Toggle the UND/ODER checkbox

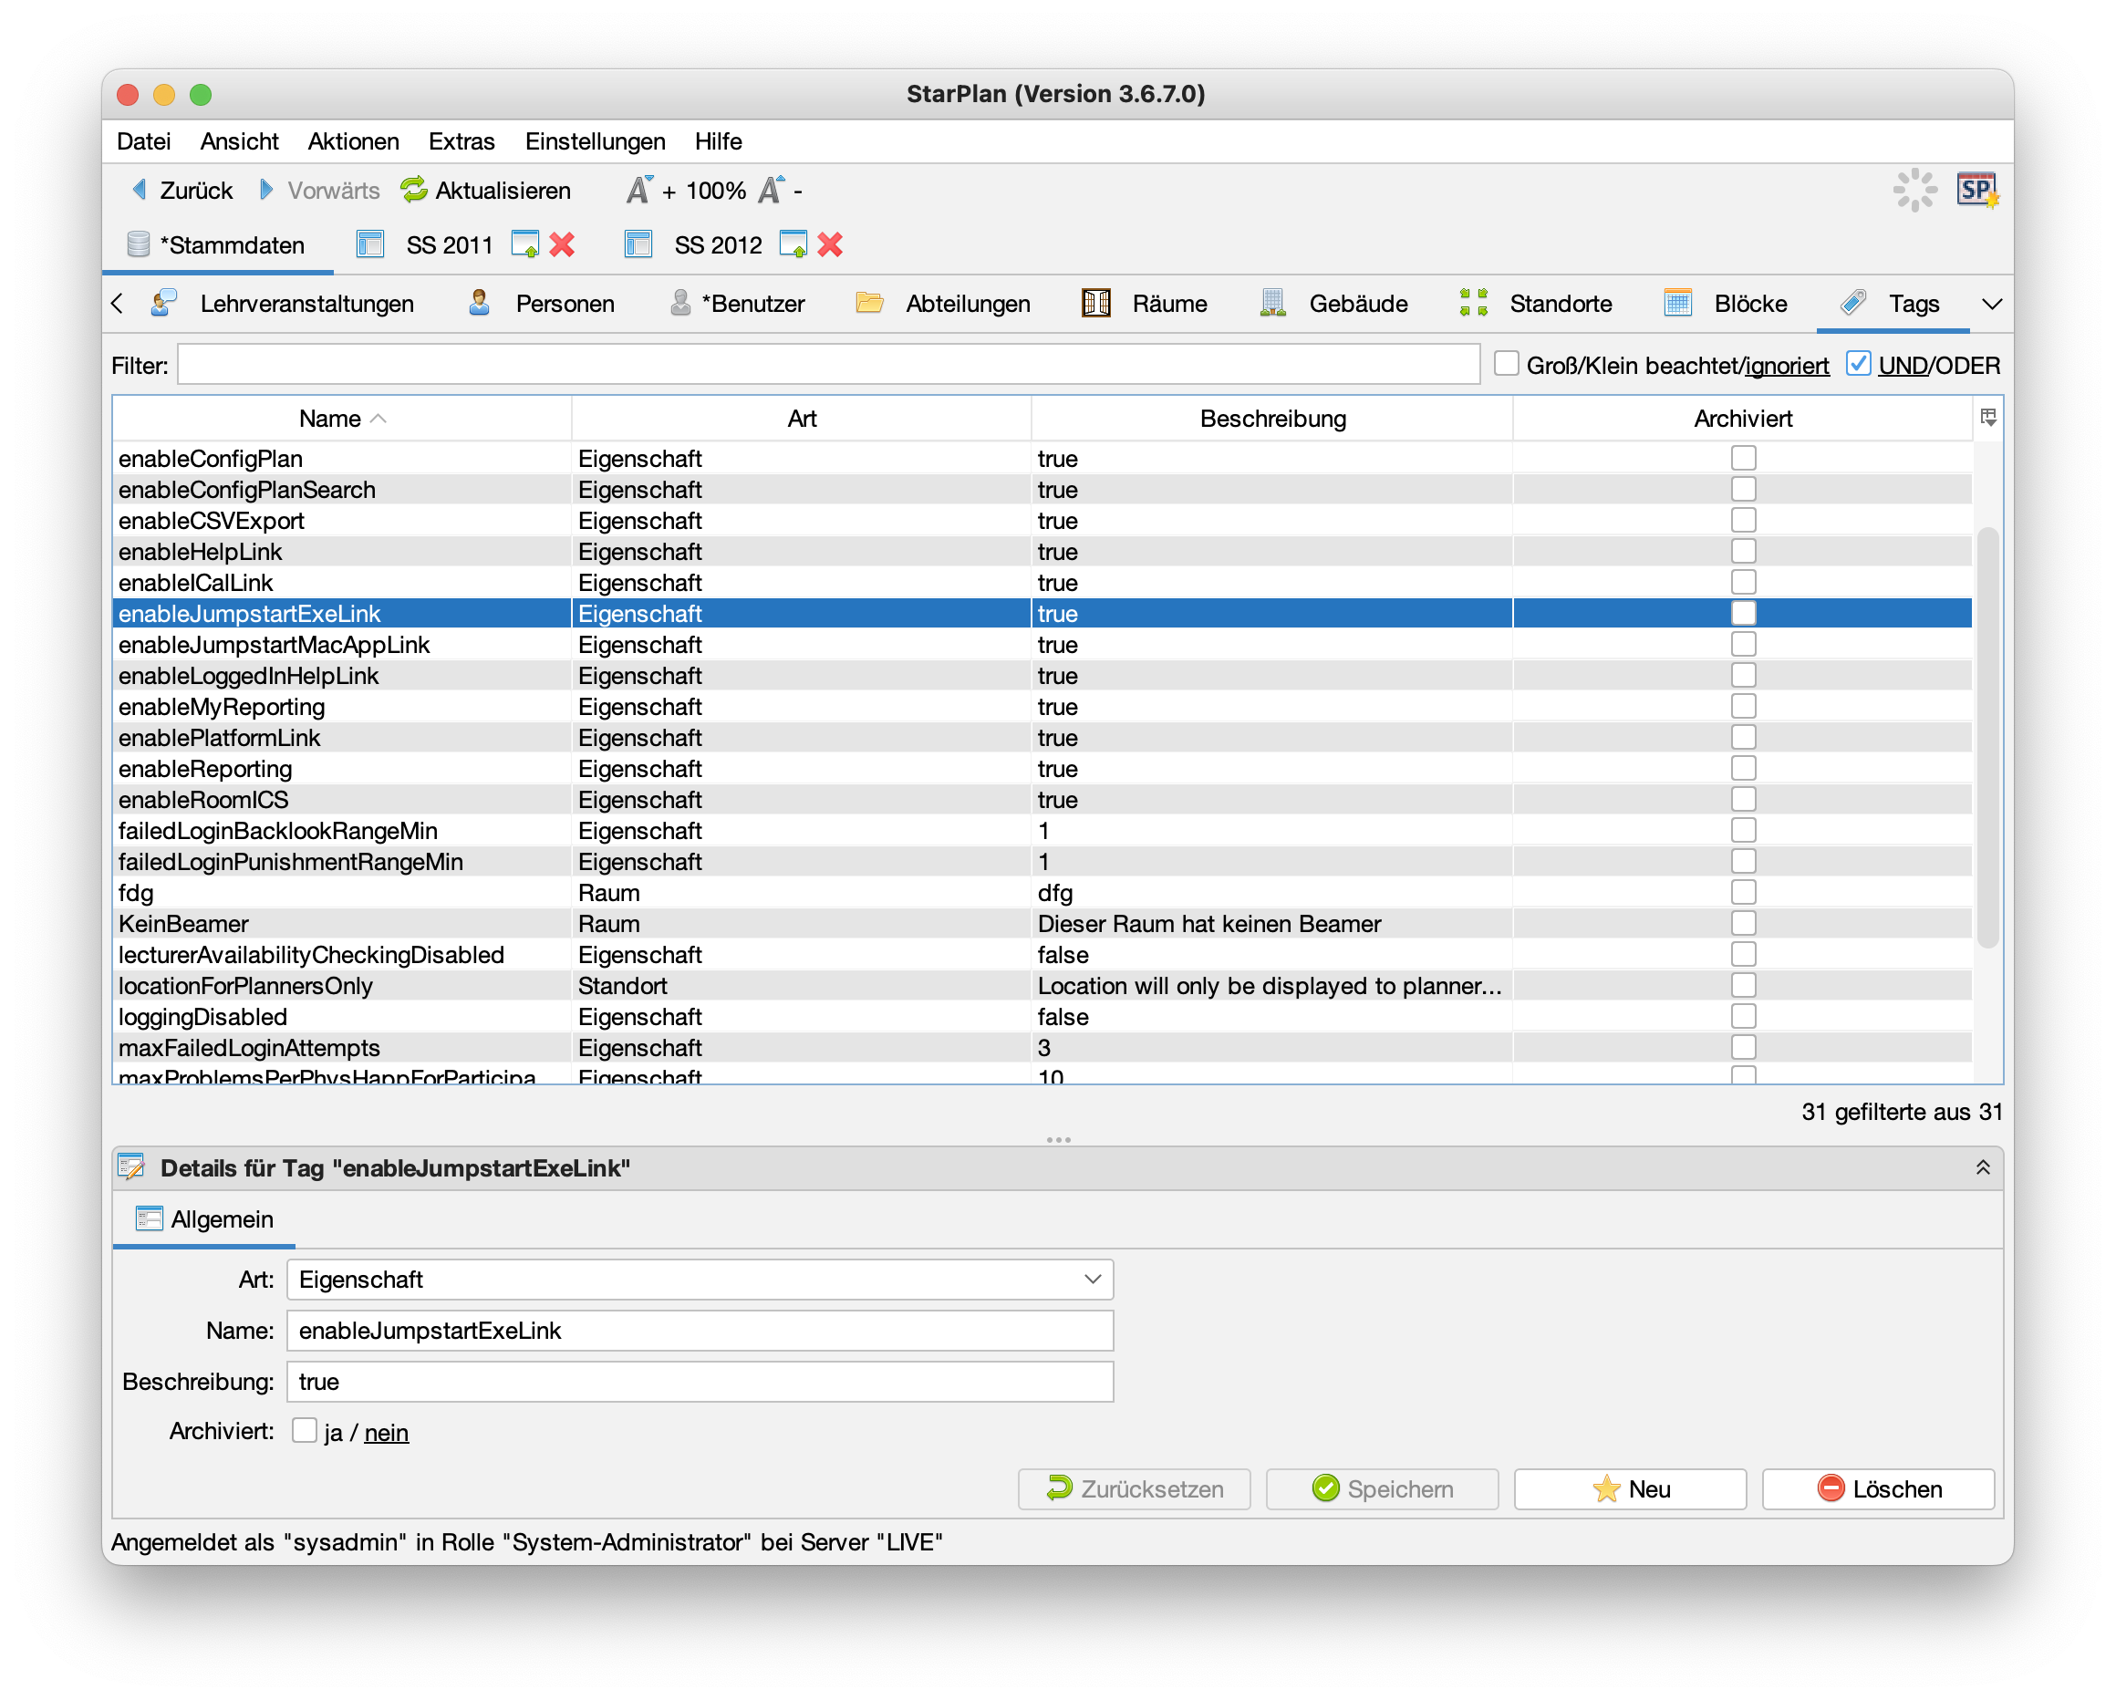(1858, 364)
